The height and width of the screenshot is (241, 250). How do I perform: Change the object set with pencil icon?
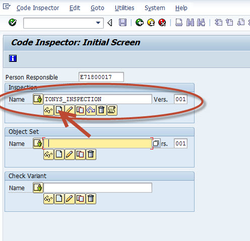click(x=70, y=154)
